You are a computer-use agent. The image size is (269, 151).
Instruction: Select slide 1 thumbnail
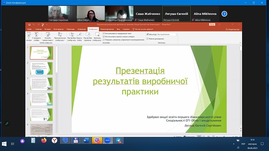coord(41,53)
